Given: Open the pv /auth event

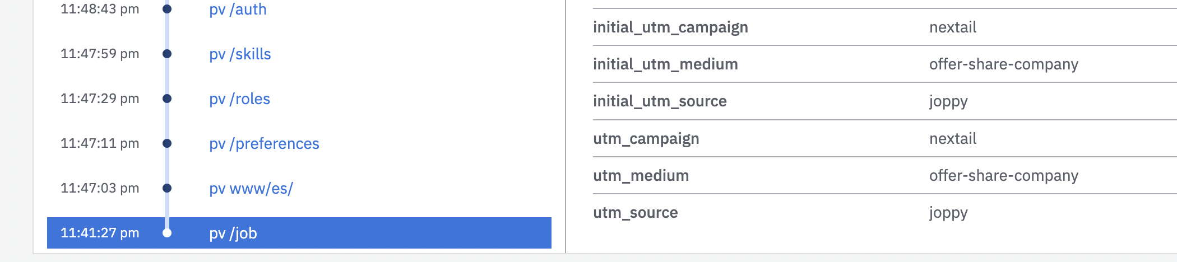Looking at the screenshot, I should [238, 10].
